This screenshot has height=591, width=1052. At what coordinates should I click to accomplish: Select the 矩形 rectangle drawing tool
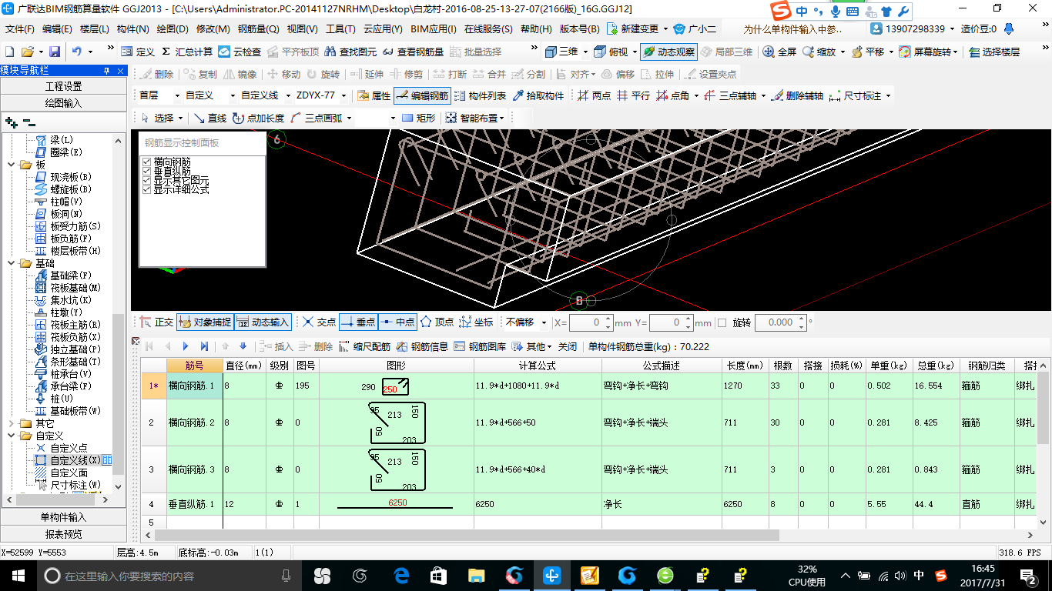[419, 118]
